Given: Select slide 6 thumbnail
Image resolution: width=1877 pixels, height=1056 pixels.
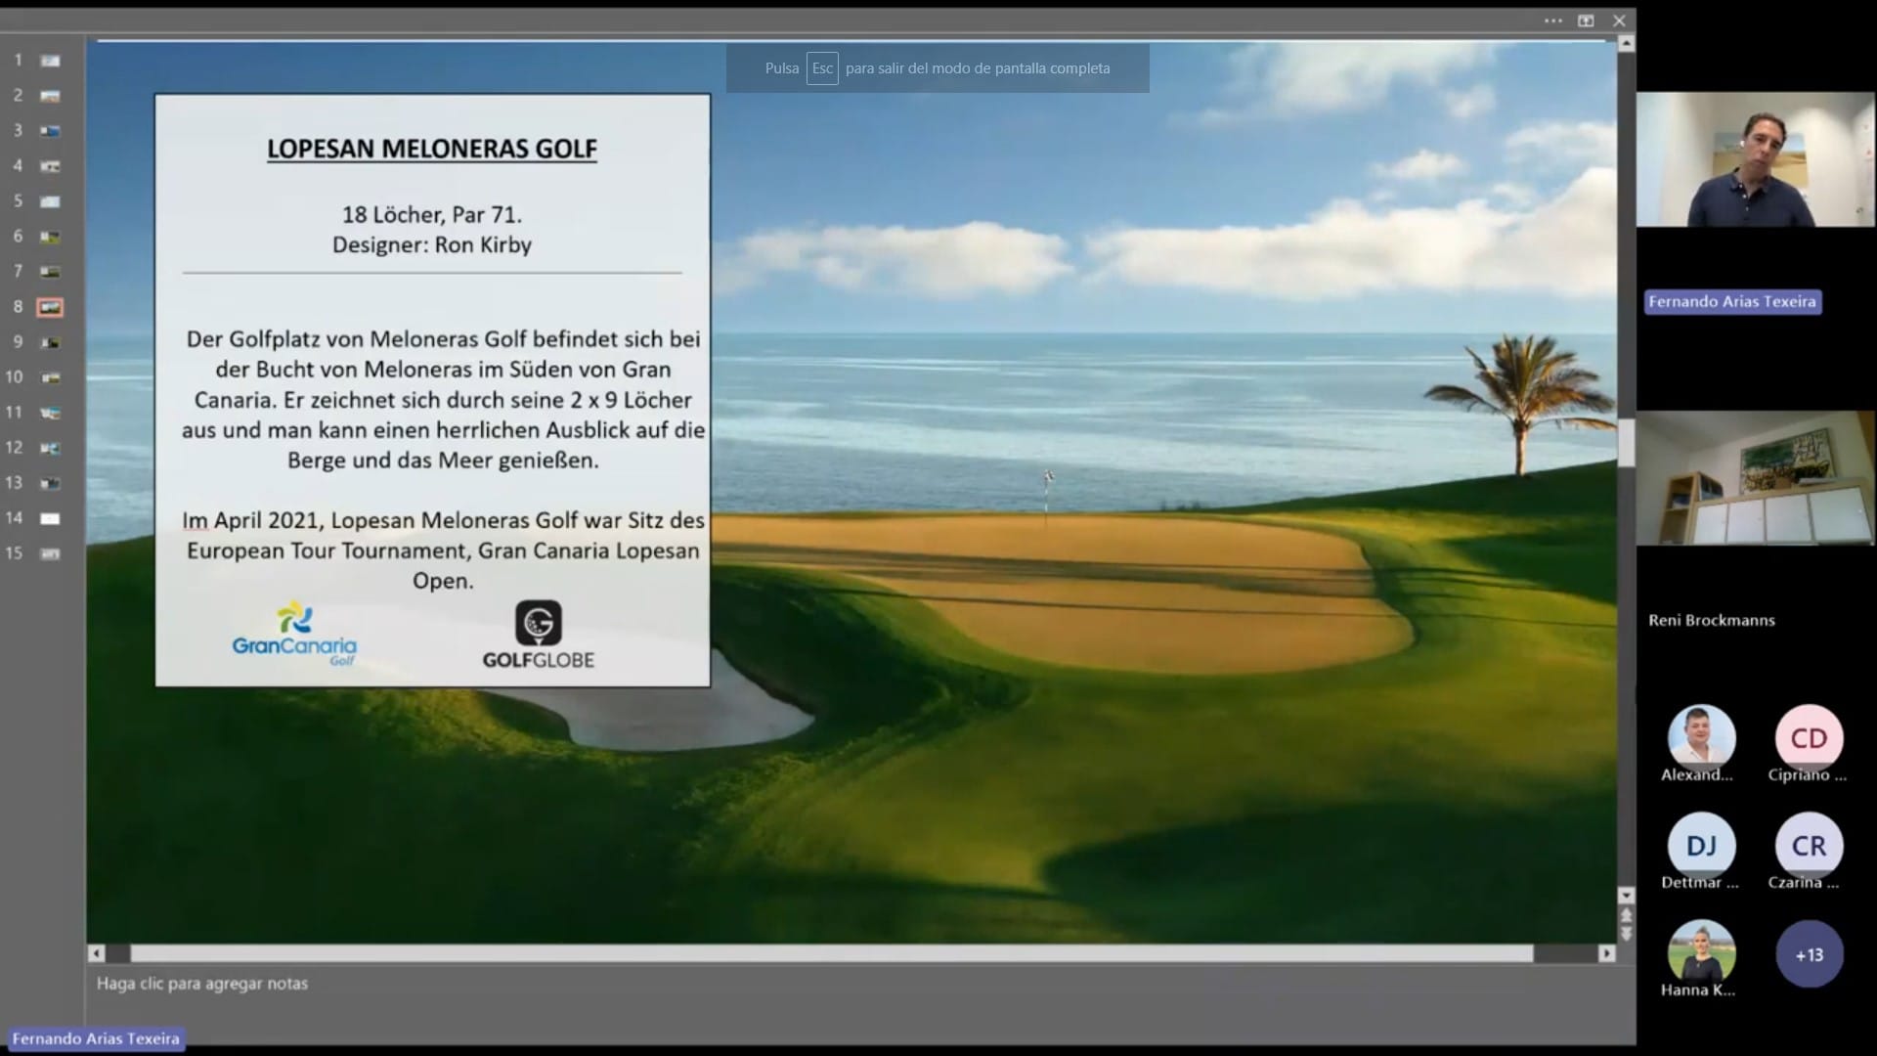Looking at the screenshot, I should pos(50,237).
